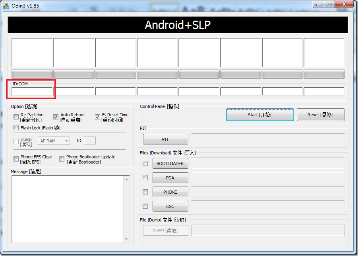This screenshot has height=256, width=358.
Task: Click the Odin3 application icon in title bar
Action: (x=6, y=6)
